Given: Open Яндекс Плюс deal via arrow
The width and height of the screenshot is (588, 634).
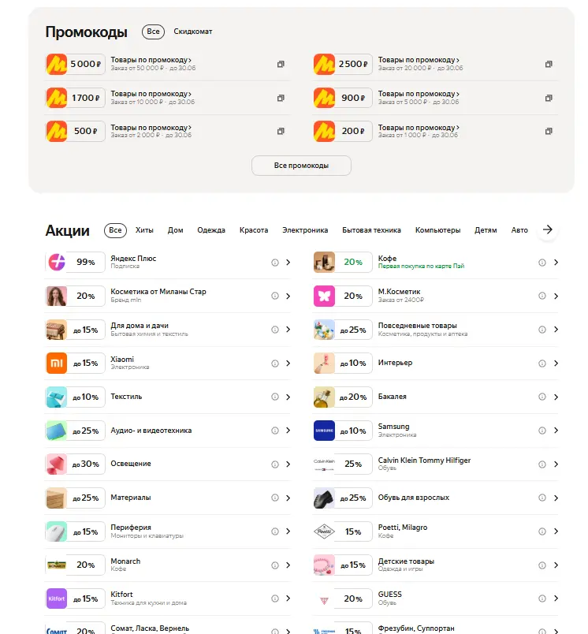Looking at the screenshot, I should 288,263.
